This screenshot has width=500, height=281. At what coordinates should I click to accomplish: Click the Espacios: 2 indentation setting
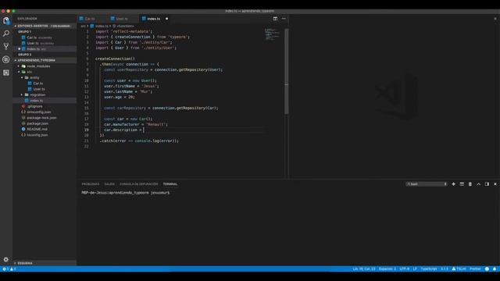click(387, 269)
